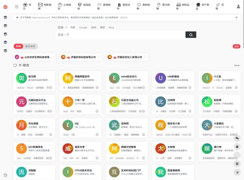Open detail arrow on 斑马网 card
The width and height of the screenshot is (244, 180).
pyautogui.click(x=50, y=88)
